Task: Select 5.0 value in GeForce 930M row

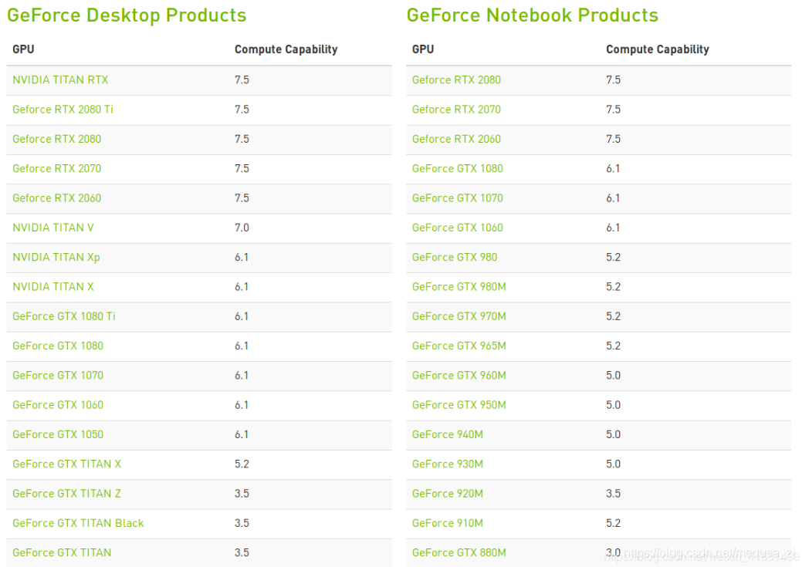Action: click(x=613, y=464)
